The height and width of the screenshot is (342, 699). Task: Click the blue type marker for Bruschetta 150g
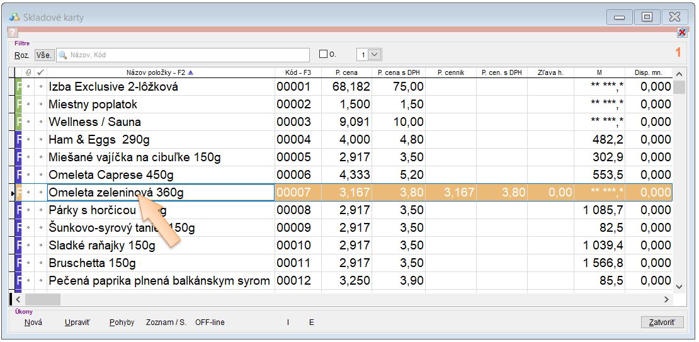tap(19, 263)
